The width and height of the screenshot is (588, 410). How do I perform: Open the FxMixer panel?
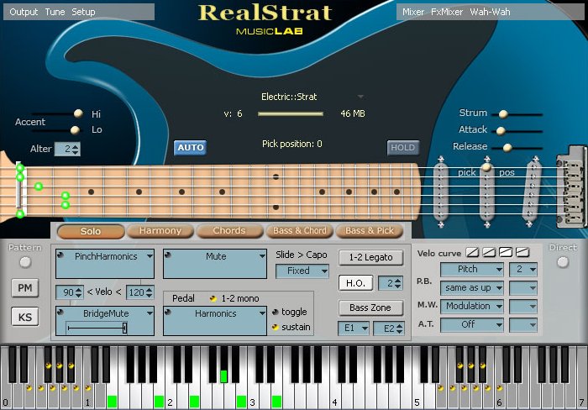447,12
